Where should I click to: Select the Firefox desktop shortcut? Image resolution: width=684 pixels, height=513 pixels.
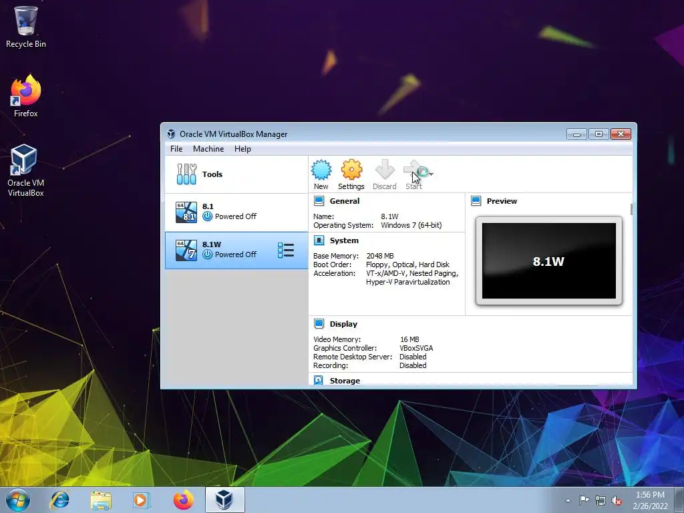click(x=26, y=96)
